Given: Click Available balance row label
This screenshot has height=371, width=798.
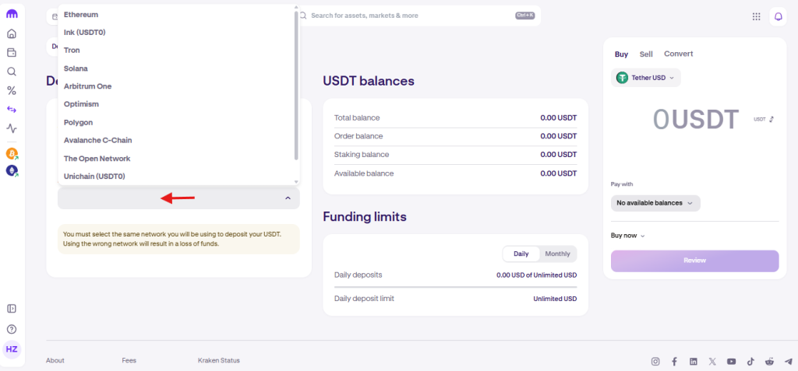Looking at the screenshot, I should click(364, 173).
